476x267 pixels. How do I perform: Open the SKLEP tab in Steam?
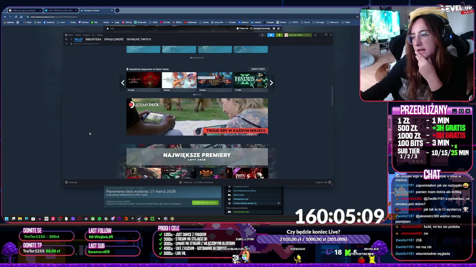click(x=78, y=39)
